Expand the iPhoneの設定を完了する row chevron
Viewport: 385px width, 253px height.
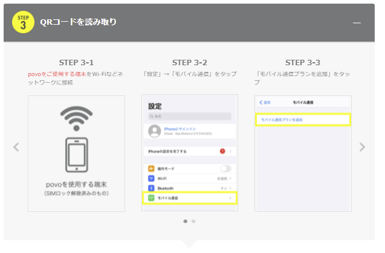(x=231, y=150)
